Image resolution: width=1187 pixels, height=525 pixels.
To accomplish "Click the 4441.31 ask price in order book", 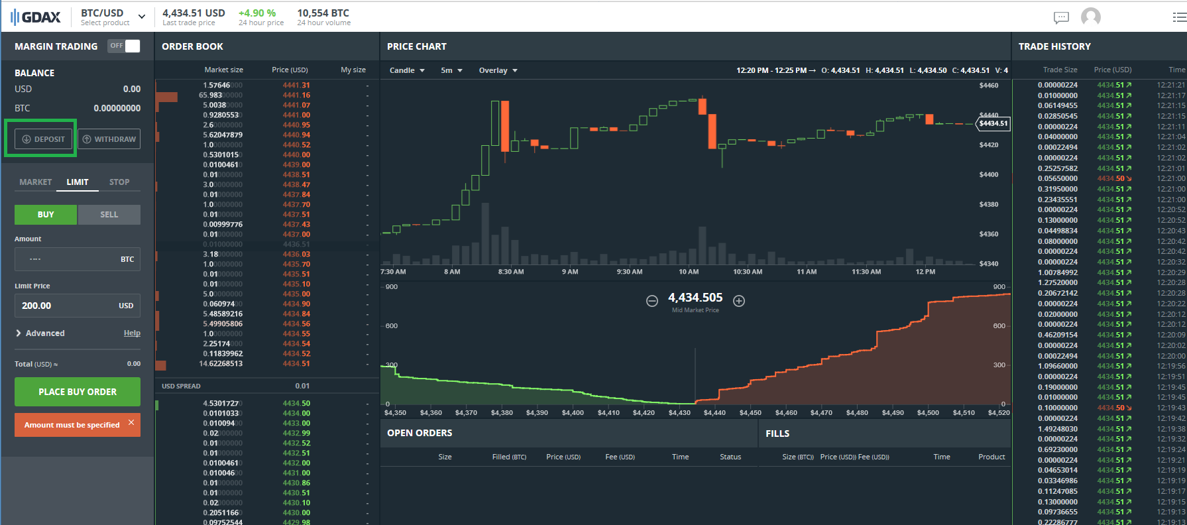I will pyautogui.click(x=296, y=86).
